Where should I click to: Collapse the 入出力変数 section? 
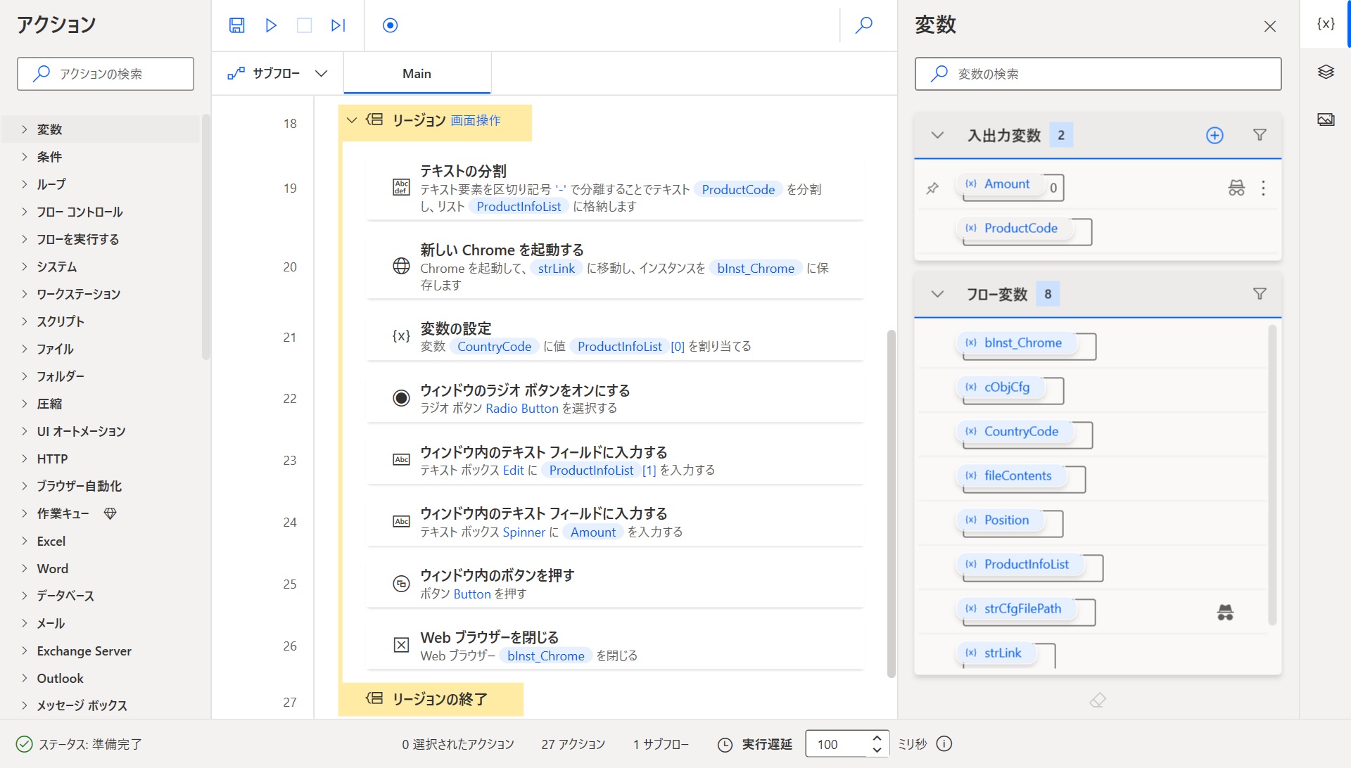pos(937,135)
